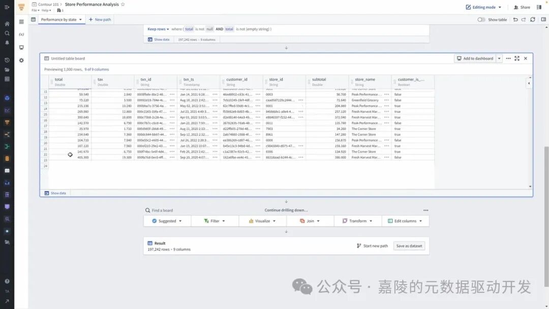Open the Visualize boards dropdown
The height and width of the screenshot is (309, 549).
click(262, 221)
